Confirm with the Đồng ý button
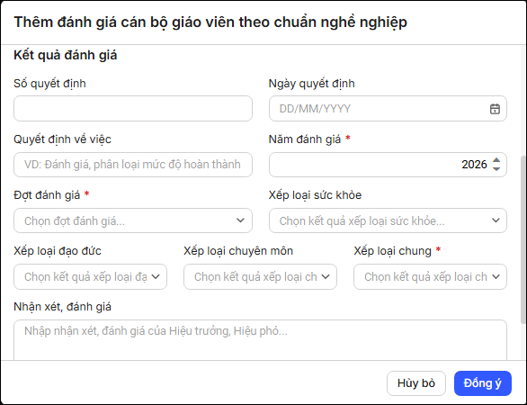Viewport: 527px width, 405px height. (483, 383)
